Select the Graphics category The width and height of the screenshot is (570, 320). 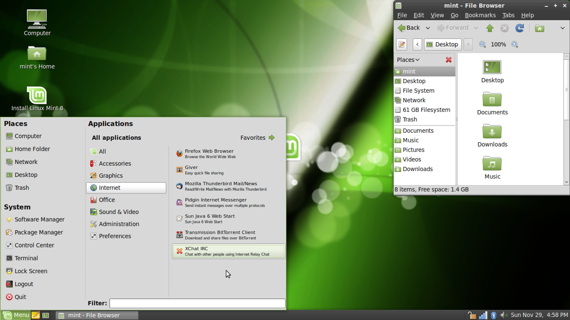[126, 176]
